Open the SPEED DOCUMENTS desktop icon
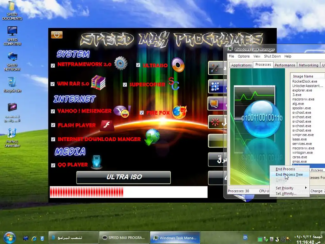The height and width of the screenshot is (244, 325). point(12,11)
